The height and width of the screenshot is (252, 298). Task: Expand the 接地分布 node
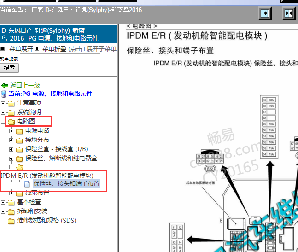click(11, 140)
